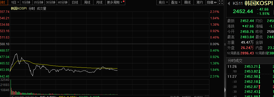Screen dimensions: 274x97
Task: Switch to the 60分钟 chart tab
Action: (x=63, y=2)
